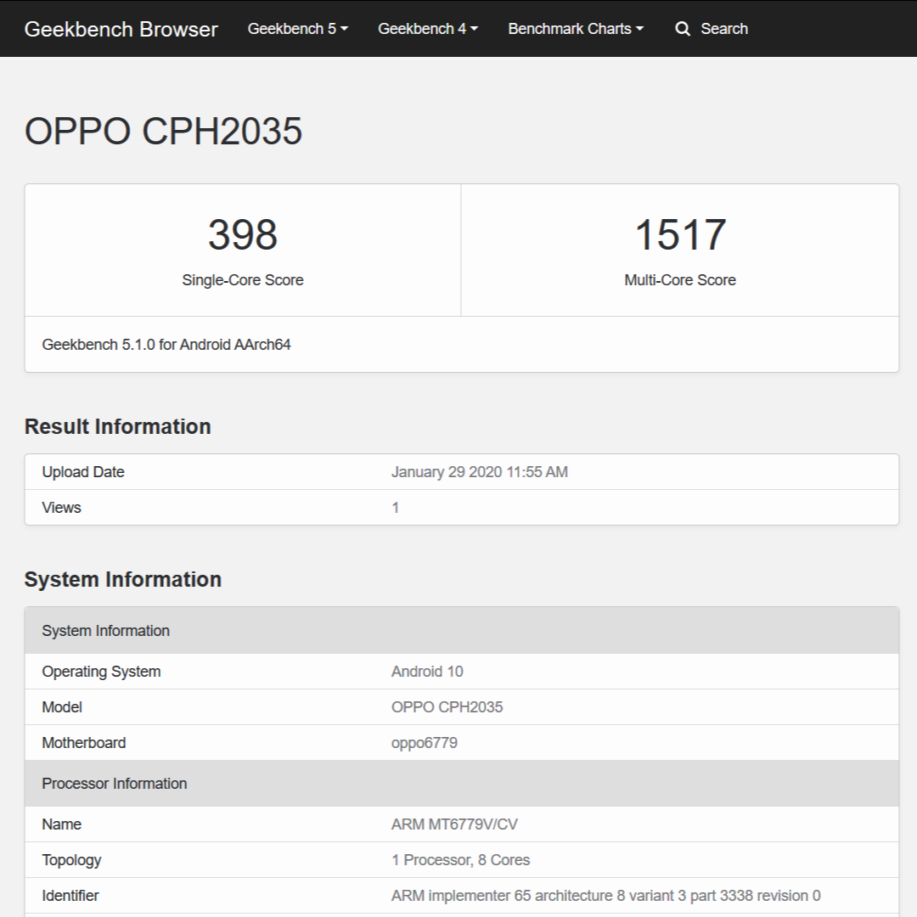Select the OPPO CPH2035 page title
917x917 pixels.
click(x=163, y=131)
